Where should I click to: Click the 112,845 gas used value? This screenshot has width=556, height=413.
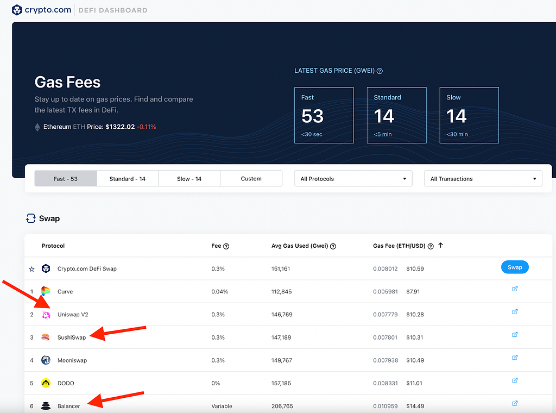coord(282,292)
